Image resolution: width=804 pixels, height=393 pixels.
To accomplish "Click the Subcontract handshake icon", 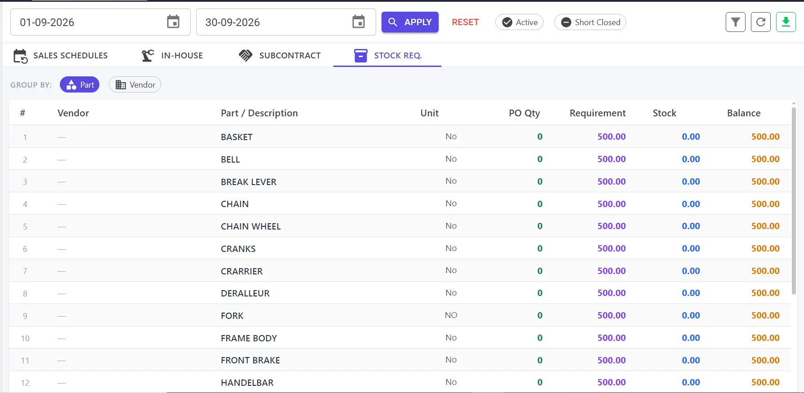I will point(246,55).
